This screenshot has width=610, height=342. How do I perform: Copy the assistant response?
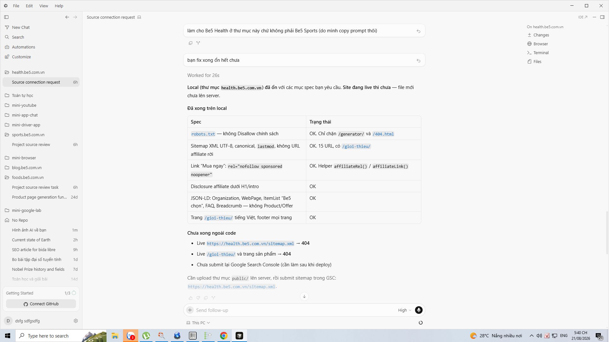point(206,298)
